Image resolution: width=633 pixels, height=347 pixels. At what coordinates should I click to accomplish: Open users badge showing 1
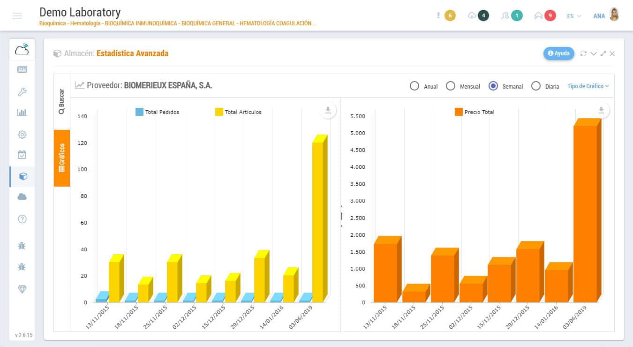coord(517,15)
